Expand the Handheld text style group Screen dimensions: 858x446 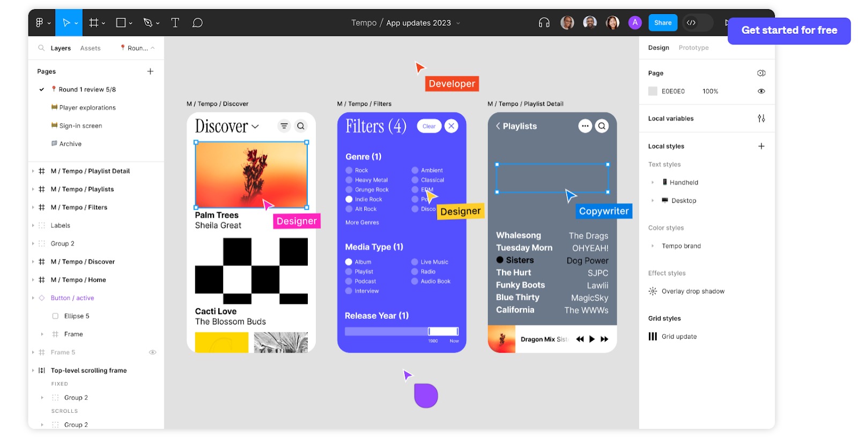tap(653, 183)
